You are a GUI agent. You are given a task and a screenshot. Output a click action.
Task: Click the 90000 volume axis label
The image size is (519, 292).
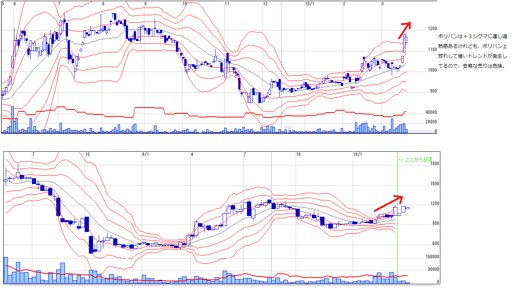pos(434,269)
